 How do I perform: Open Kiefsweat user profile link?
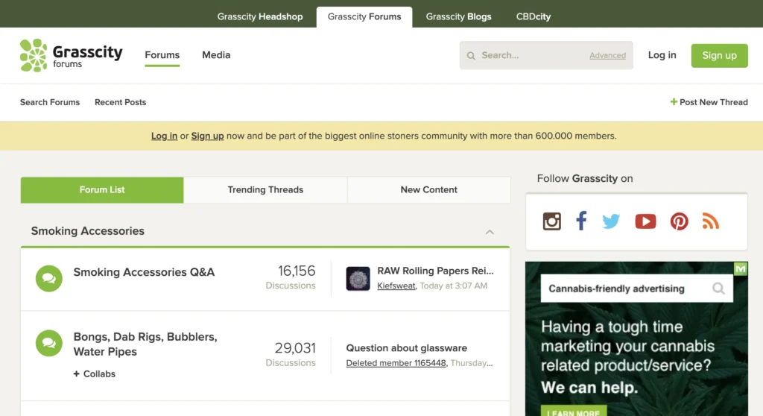[396, 286]
